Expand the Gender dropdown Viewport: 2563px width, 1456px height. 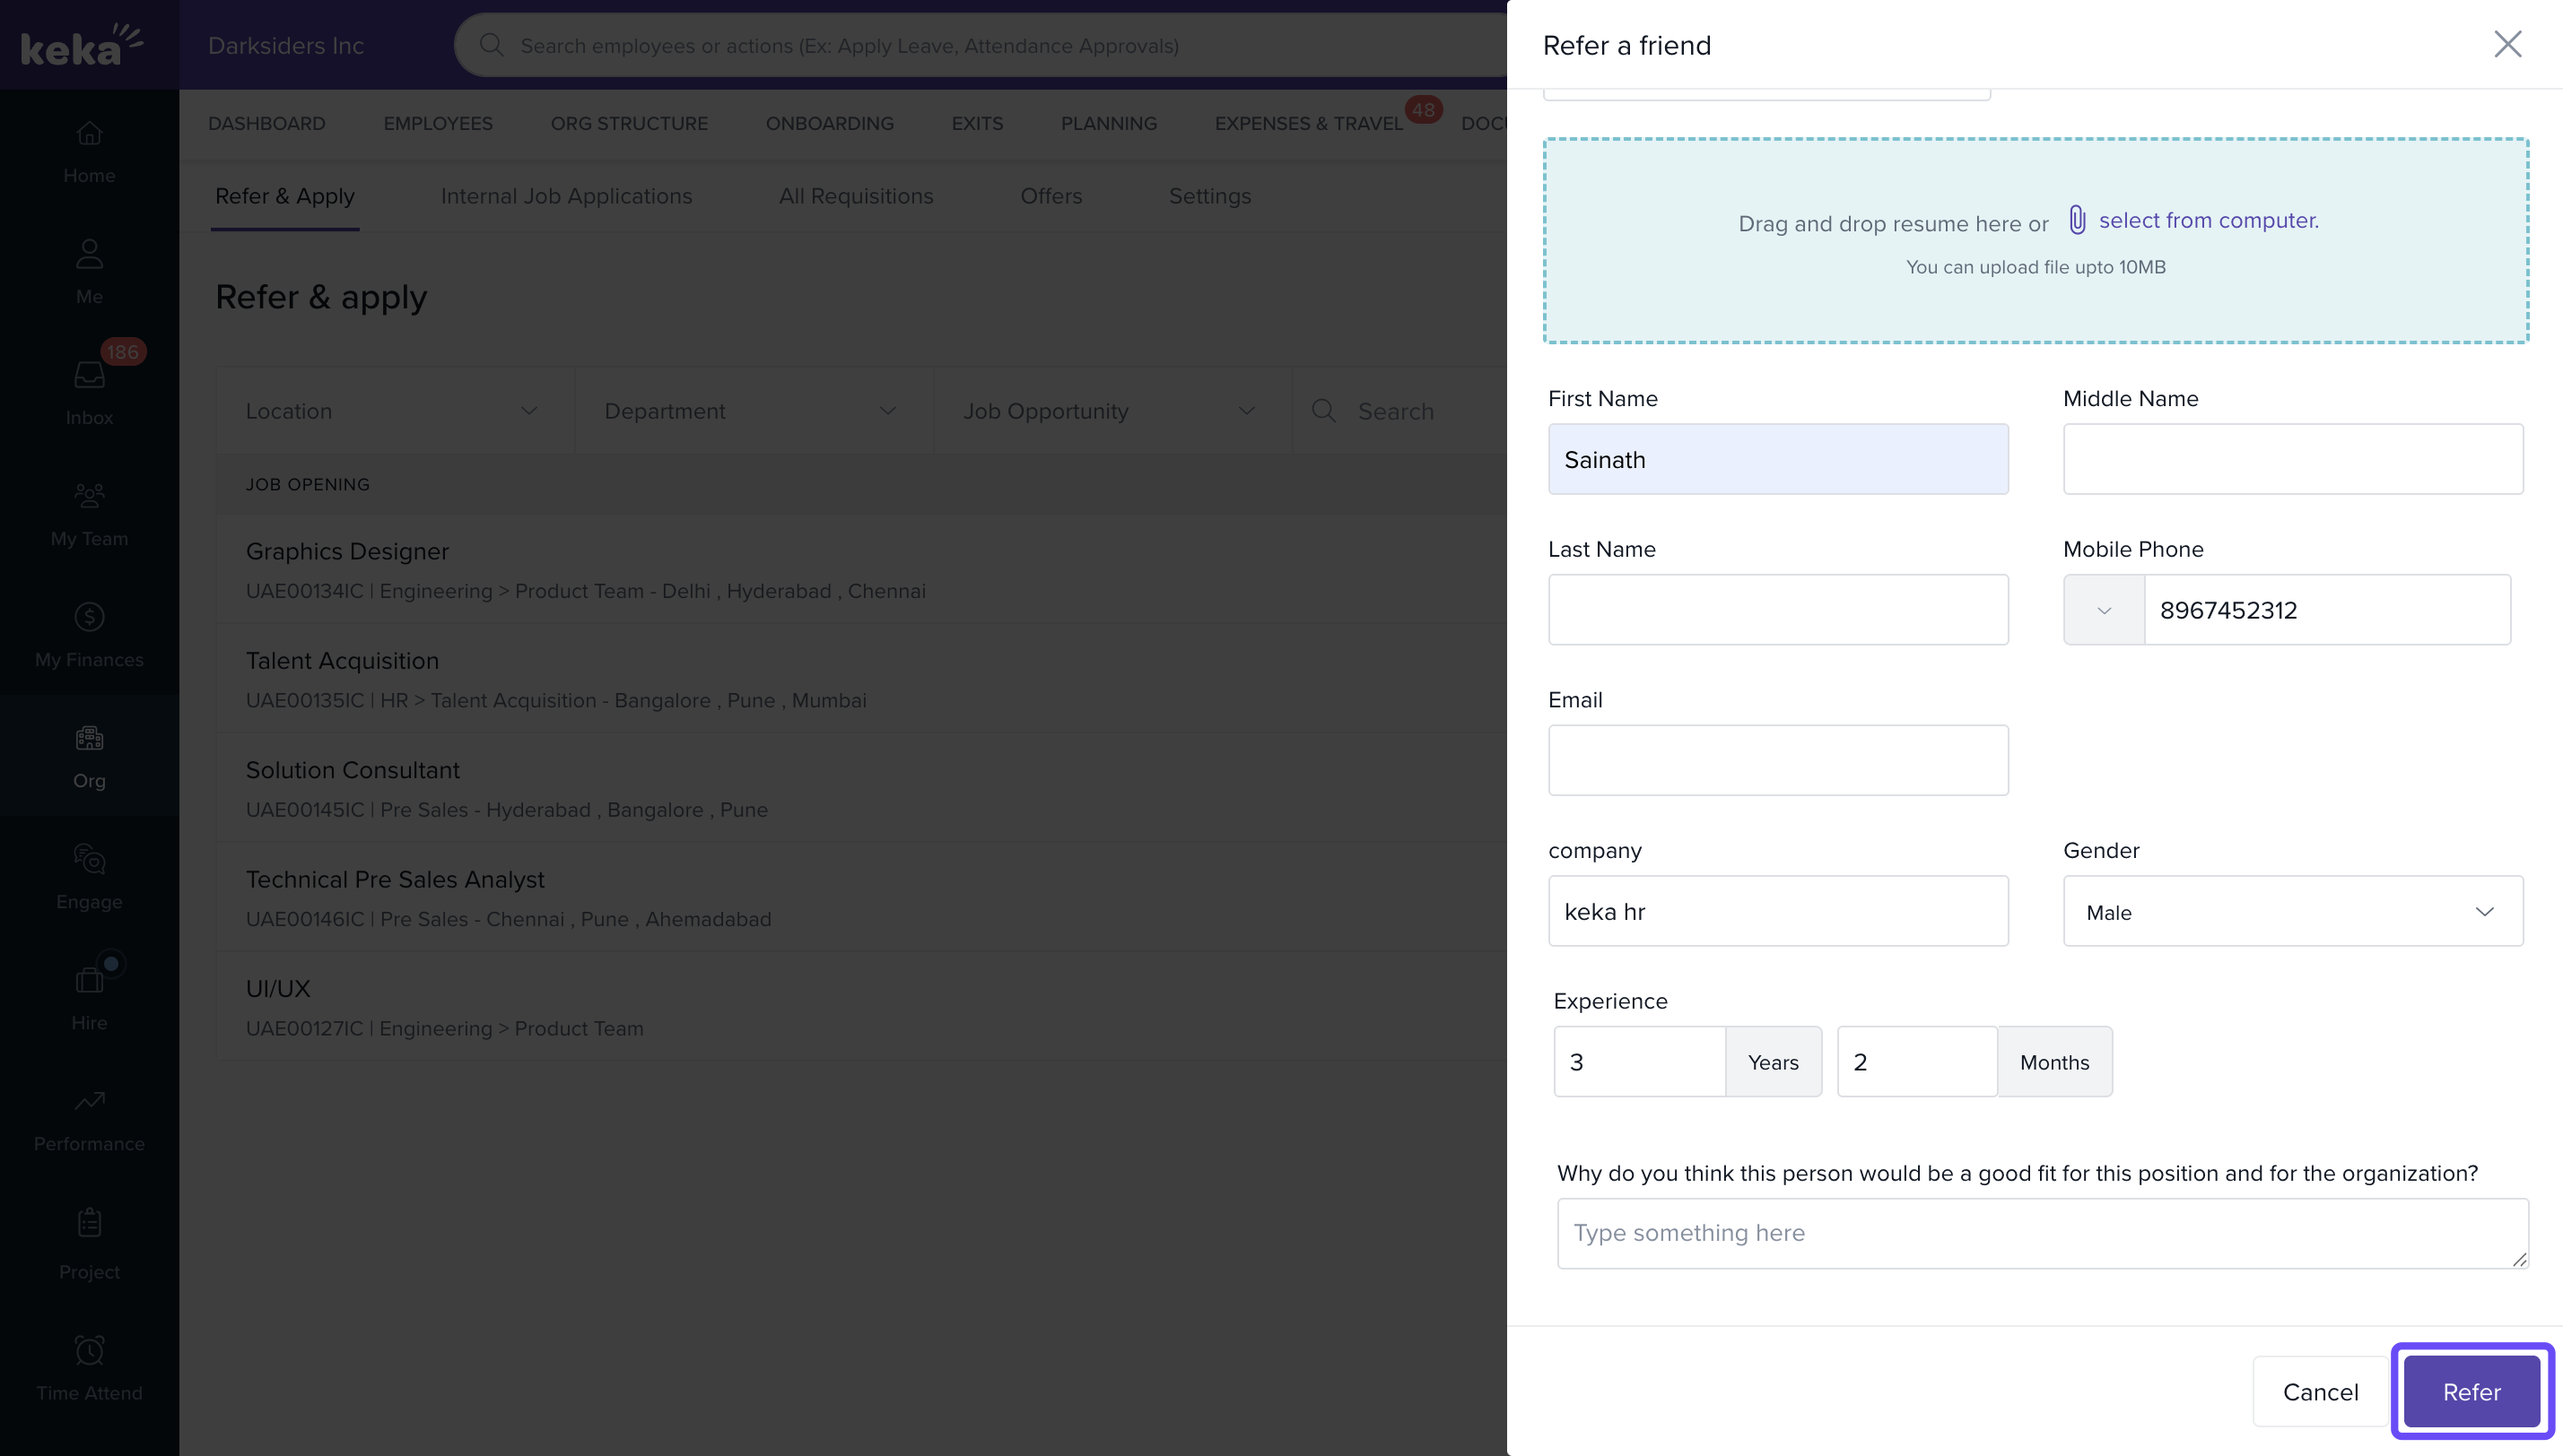point(2292,911)
